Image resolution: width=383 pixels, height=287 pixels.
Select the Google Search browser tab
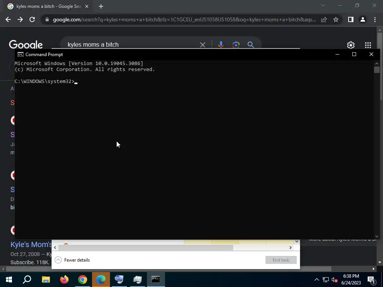click(48, 6)
